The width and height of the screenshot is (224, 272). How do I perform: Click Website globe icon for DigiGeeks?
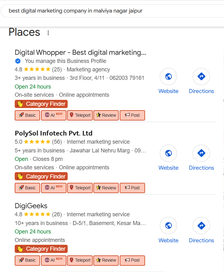pyautogui.click(x=168, y=226)
